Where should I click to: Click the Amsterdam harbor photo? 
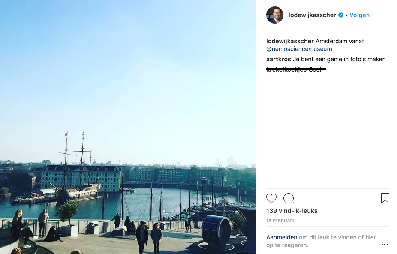point(128,127)
